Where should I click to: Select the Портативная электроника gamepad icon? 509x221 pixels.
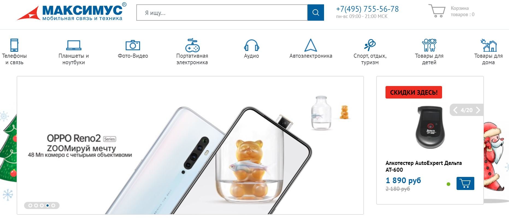pos(192,45)
